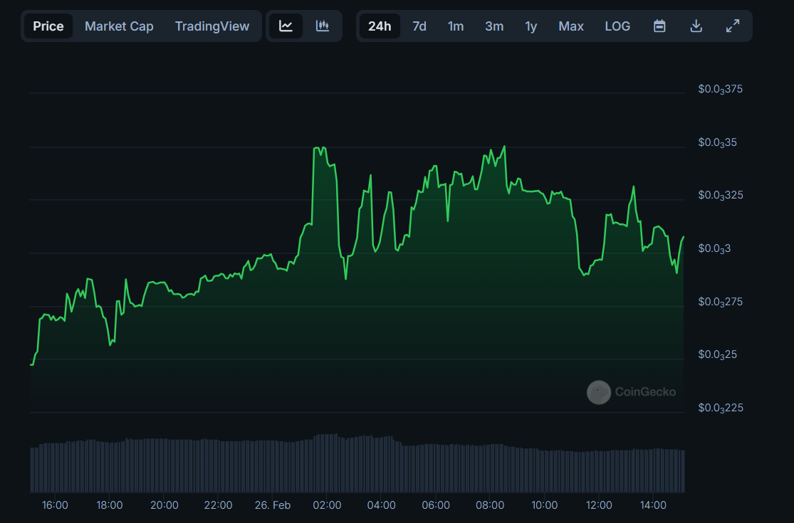Switch to candlestick chart icon
794x523 pixels.
[x=323, y=26]
